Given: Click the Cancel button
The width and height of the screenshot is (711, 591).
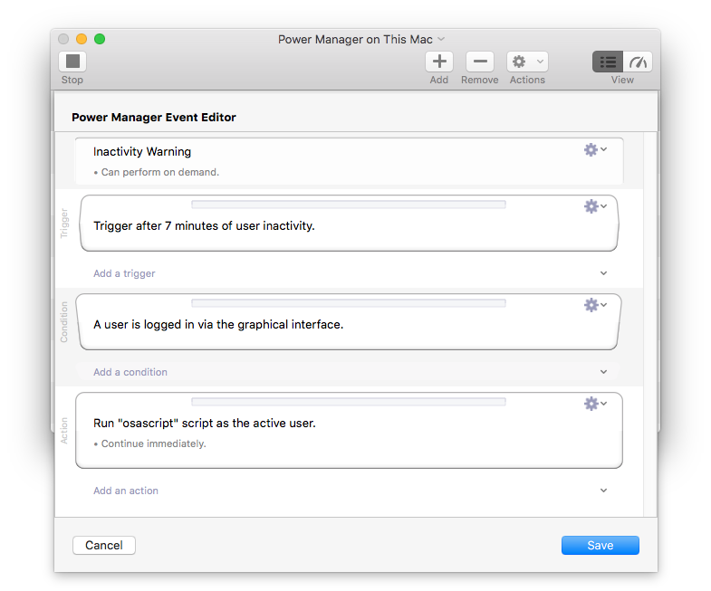Looking at the screenshot, I should click(104, 545).
